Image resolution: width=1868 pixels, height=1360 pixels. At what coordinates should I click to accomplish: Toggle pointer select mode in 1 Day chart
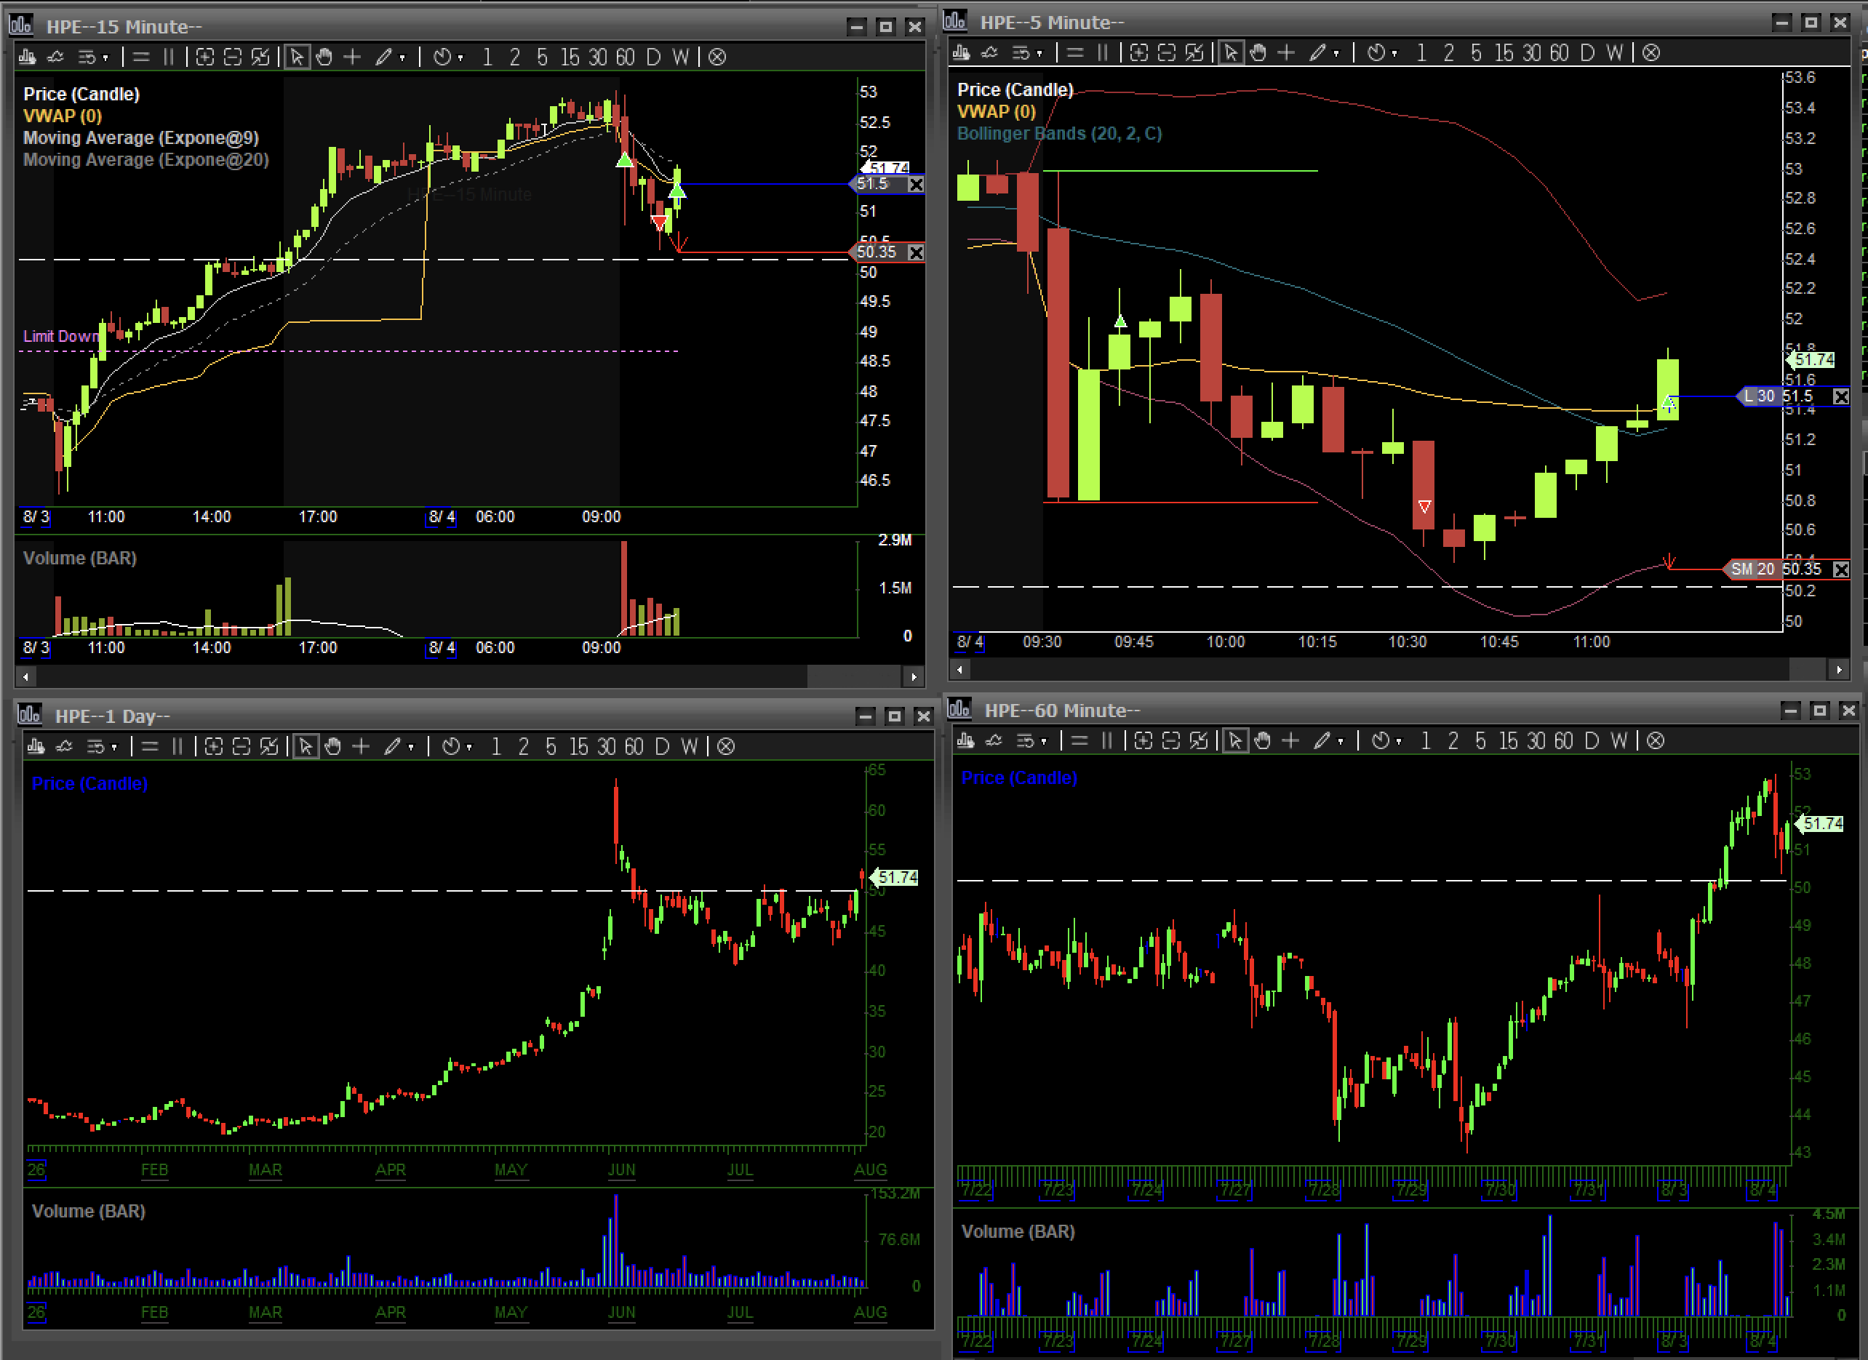tap(306, 746)
